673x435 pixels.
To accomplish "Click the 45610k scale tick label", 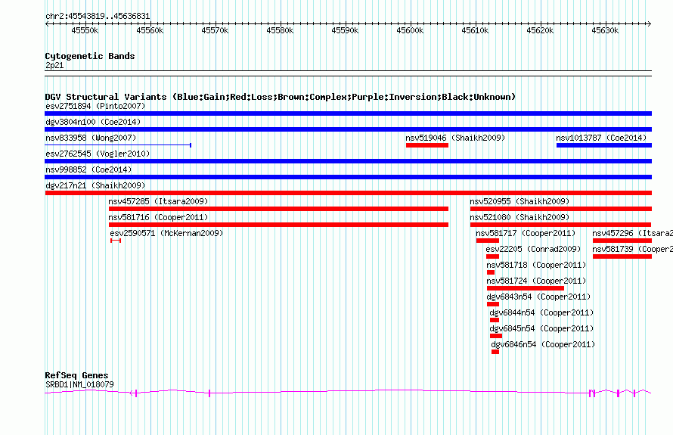I will 475,30.
